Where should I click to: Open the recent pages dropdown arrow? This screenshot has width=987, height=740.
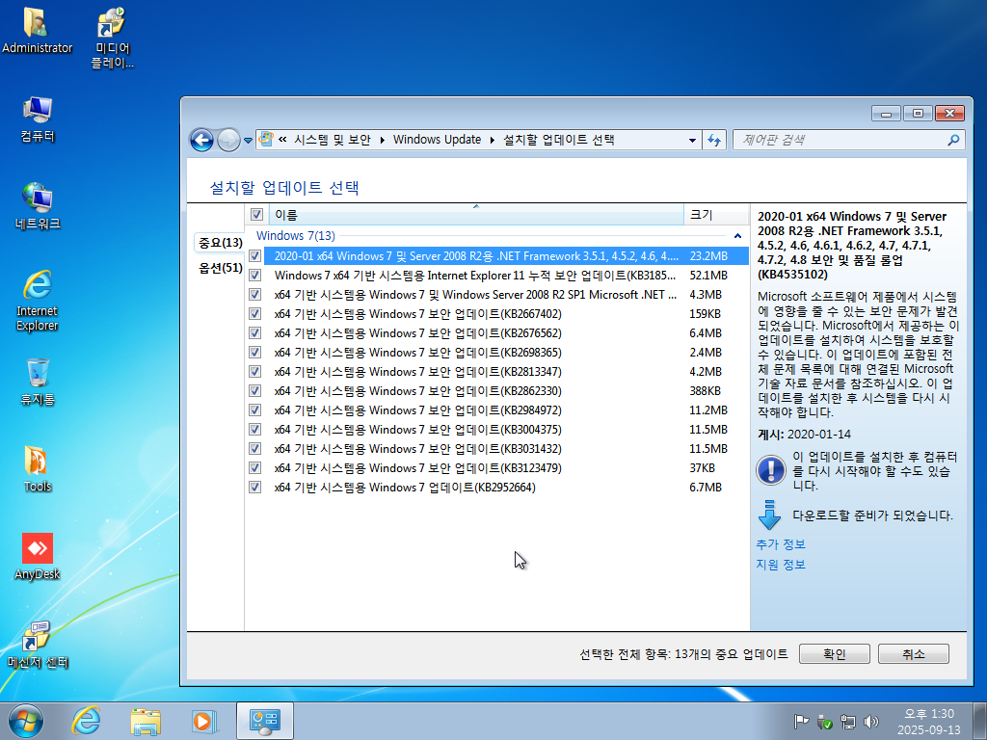(x=248, y=141)
